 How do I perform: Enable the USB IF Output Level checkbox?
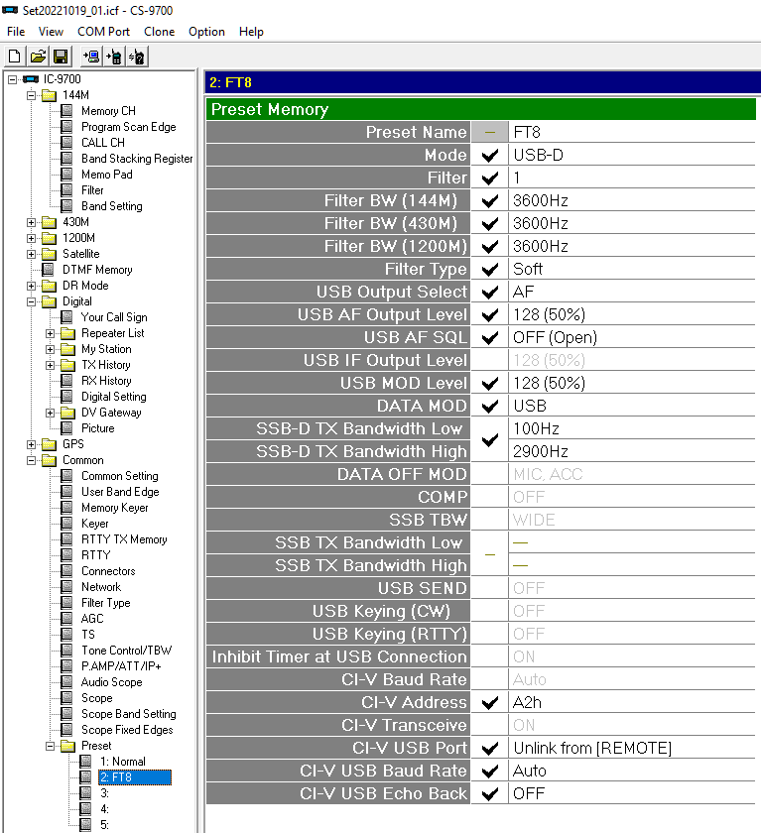[489, 360]
